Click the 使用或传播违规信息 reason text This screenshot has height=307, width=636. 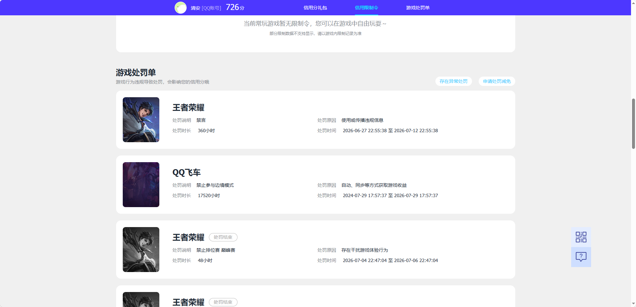point(362,120)
